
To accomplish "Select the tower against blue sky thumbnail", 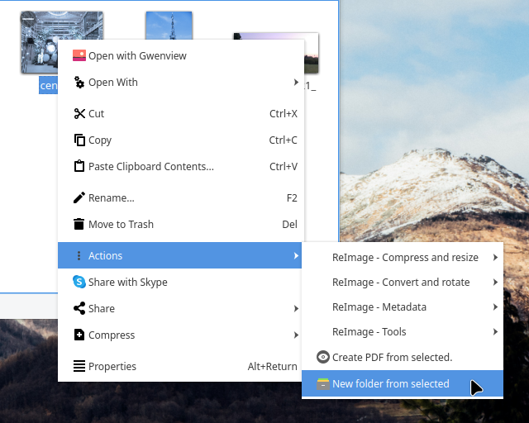I will point(169,26).
